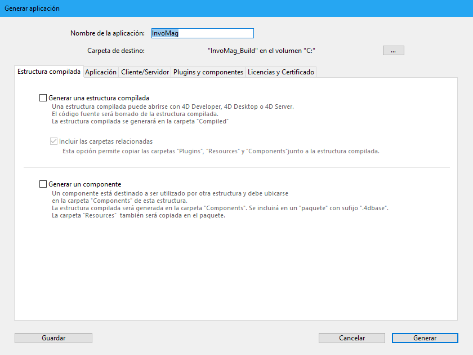473x355 pixels.
Task: Open the Aplicación tab
Action: click(101, 72)
